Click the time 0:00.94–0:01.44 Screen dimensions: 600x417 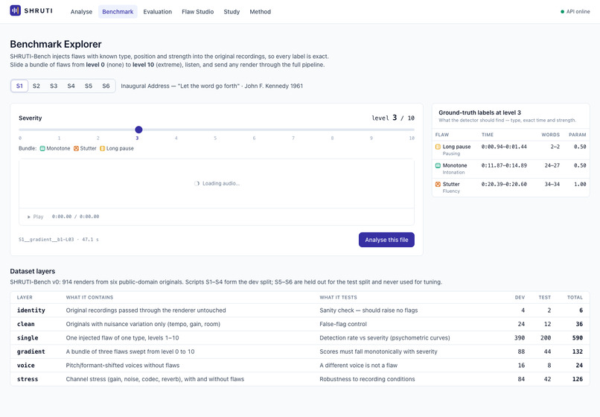click(x=504, y=147)
